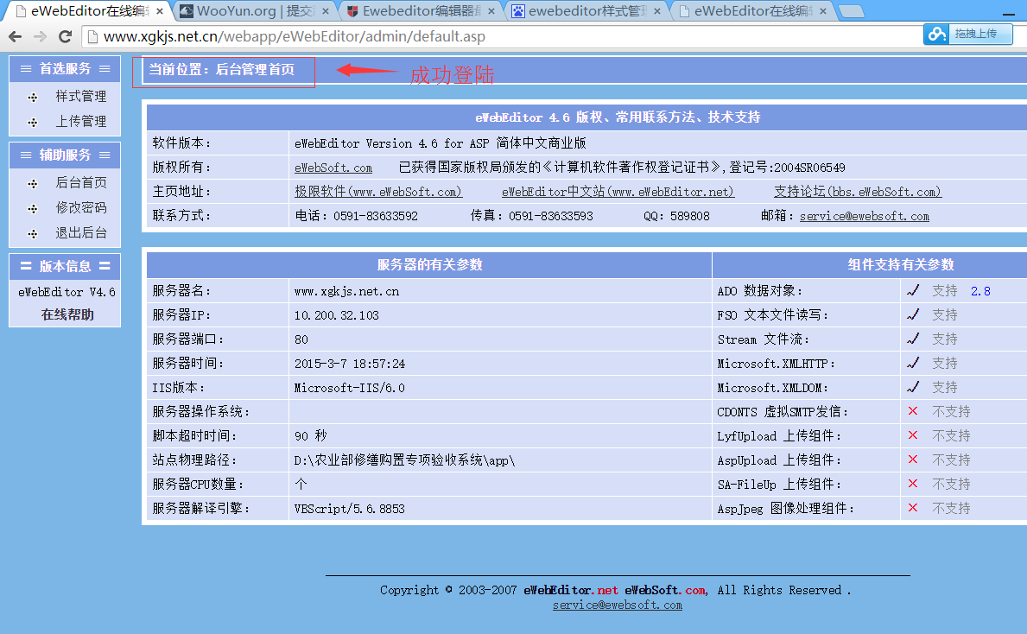Screen dimensions: 1027x634
Task: Click VBScript/5.6.8853 engine value
Action: [349, 509]
